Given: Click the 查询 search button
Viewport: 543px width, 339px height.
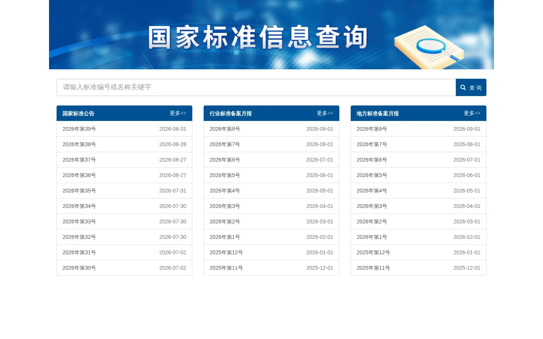Looking at the screenshot, I should [471, 87].
